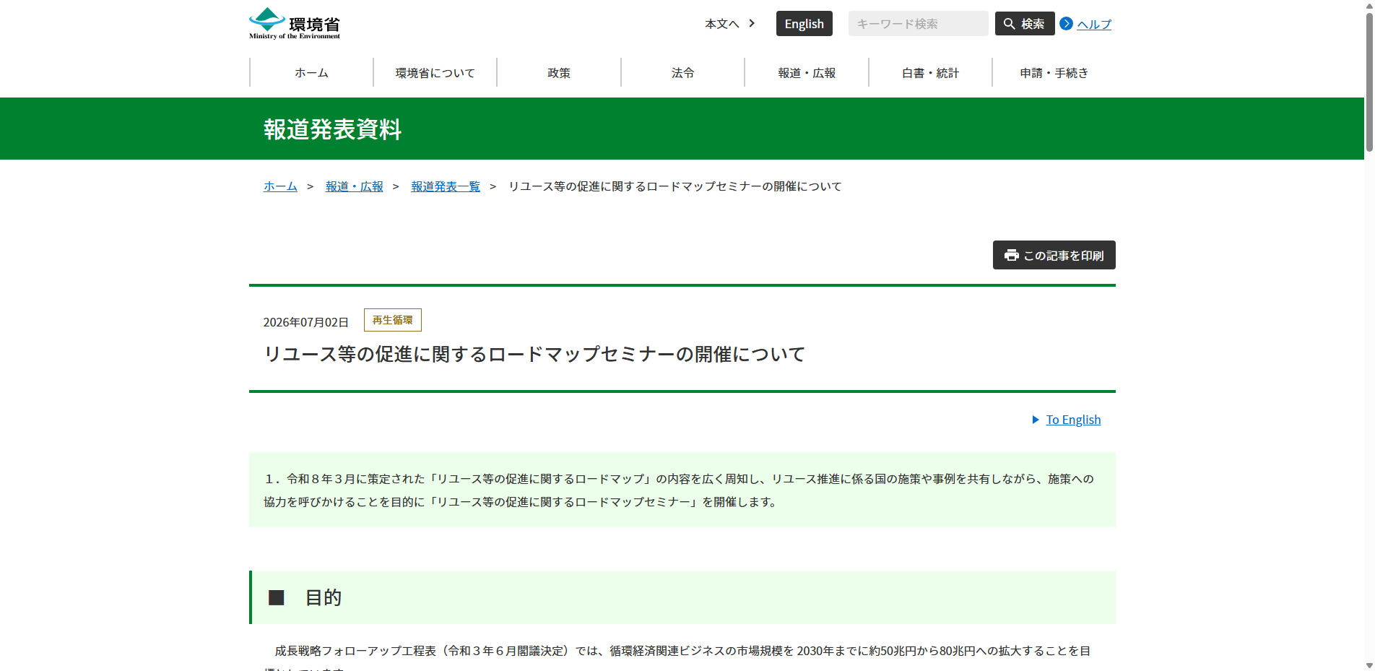The height and width of the screenshot is (671, 1375).
Task: Click the scrollbar down arrow
Action: (1369, 665)
